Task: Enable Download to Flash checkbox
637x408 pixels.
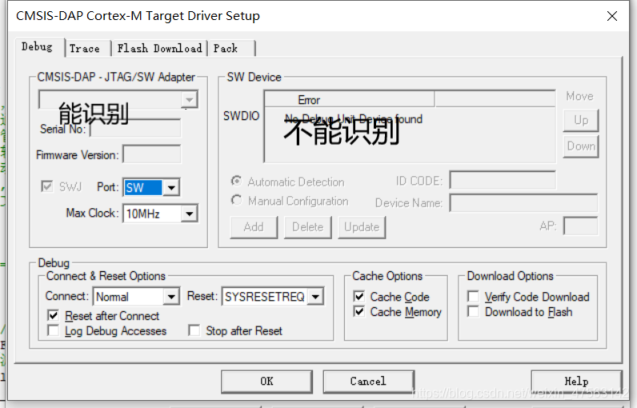Action: (x=473, y=311)
